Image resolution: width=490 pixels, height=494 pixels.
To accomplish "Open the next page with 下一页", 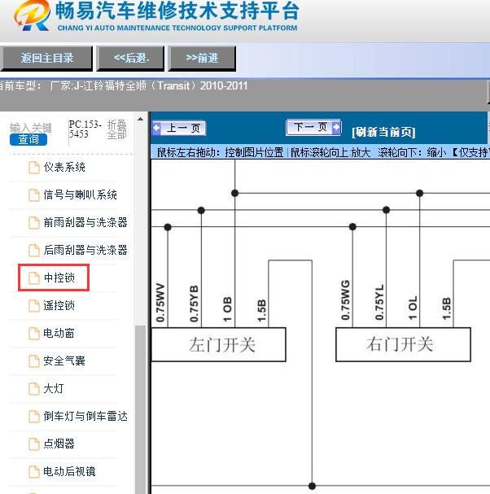I will 313,127.
